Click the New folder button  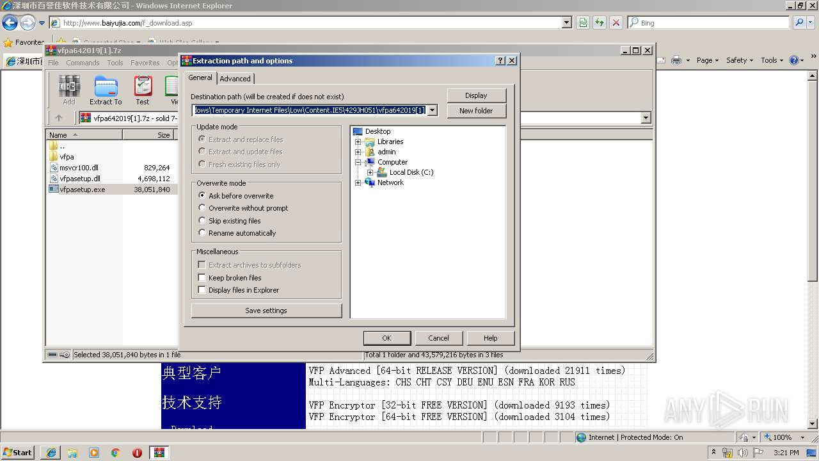[476, 111]
